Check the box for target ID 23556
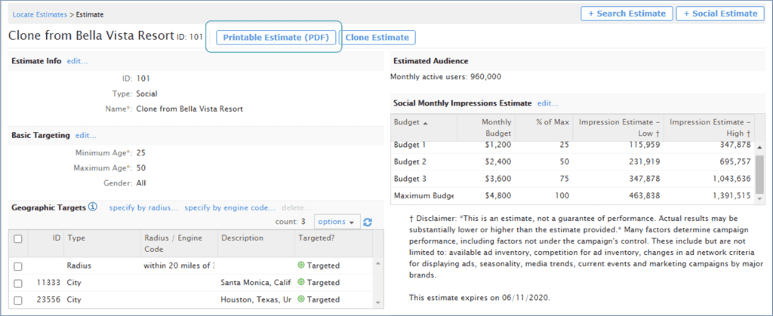Viewport: 773px width, 316px height. pyautogui.click(x=18, y=299)
